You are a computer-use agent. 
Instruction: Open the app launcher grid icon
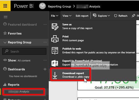5,6
